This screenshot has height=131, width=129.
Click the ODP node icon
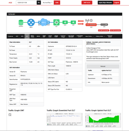point(73,22)
